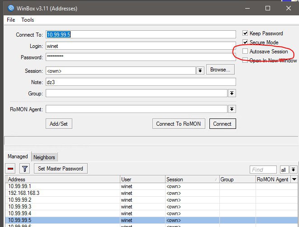Click the Note field containing dz3
The width and height of the screenshot is (299, 227).
pos(141,82)
